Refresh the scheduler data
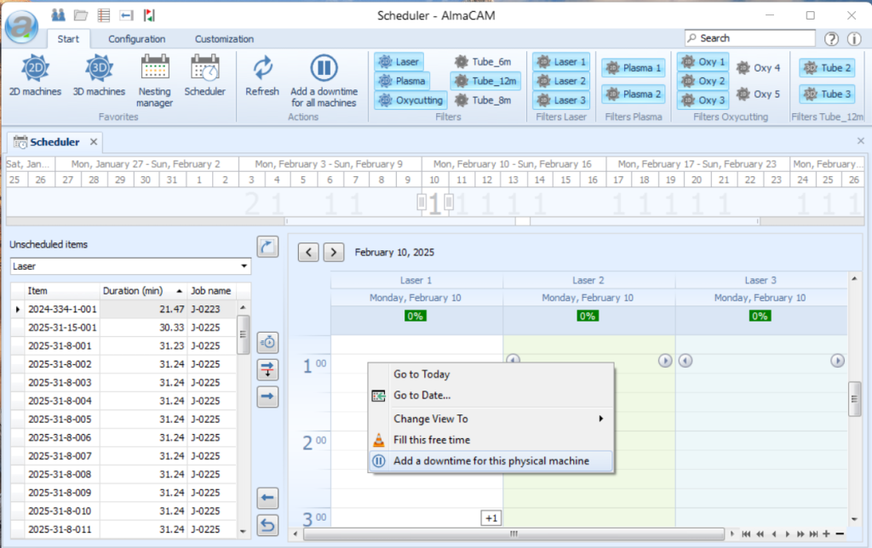Screen dimensions: 872x548 coord(261,76)
